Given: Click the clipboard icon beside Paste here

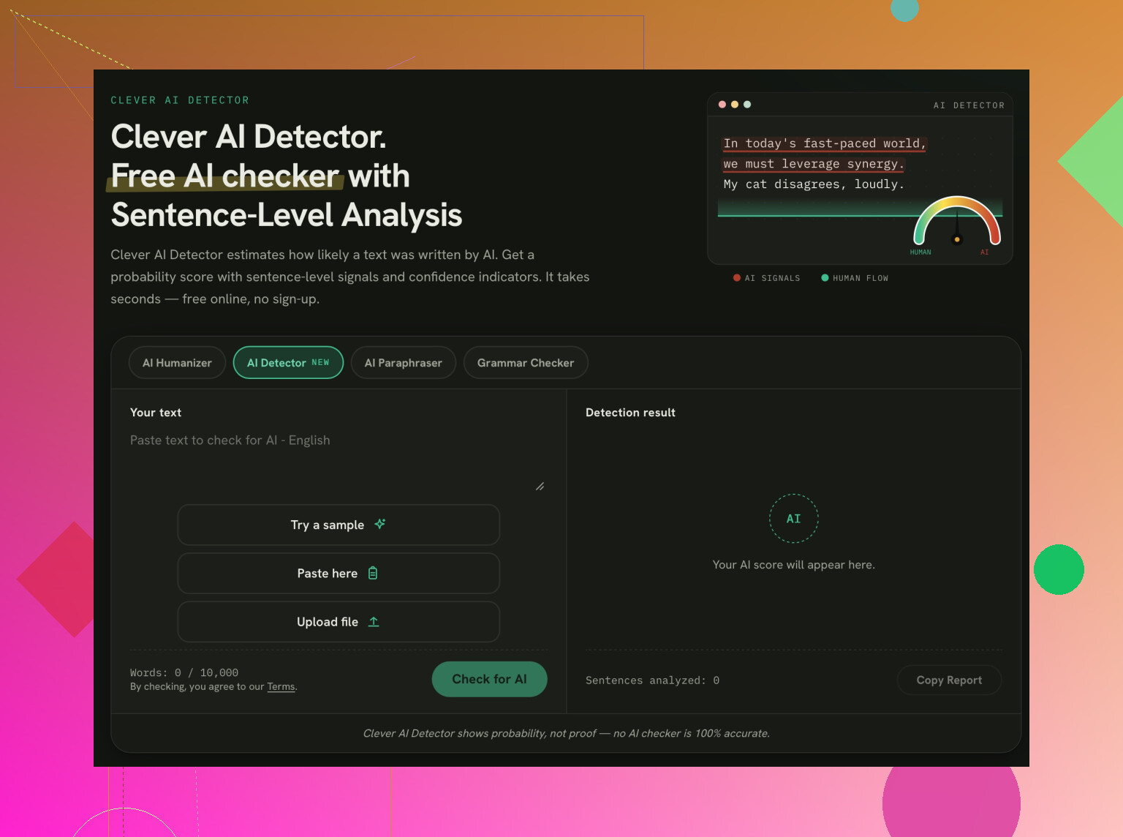Looking at the screenshot, I should 373,573.
